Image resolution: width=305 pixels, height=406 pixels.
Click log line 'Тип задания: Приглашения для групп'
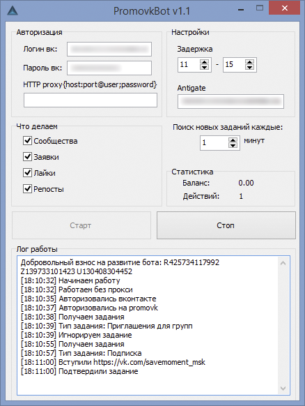click(107, 326)
